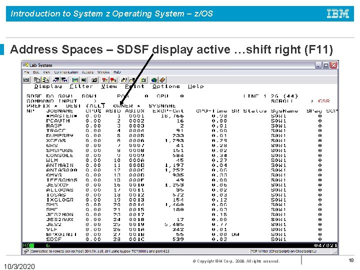Screen dimensions: 360x270
Task: Click the JOBNAME column header
Action: click(59, 111)
